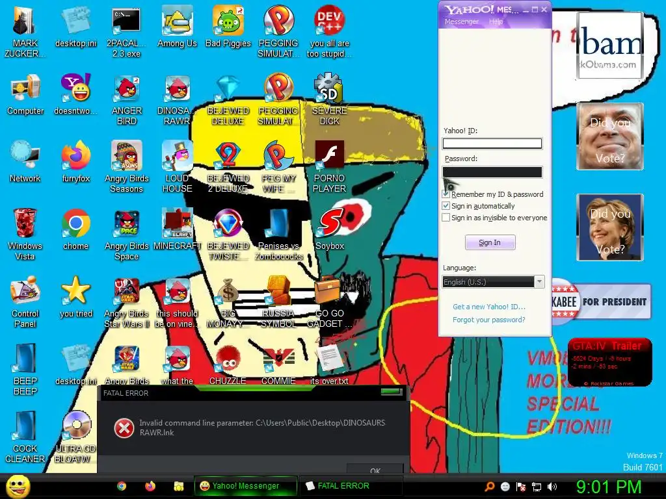Open the Bad Piggies desktop shortcut
Viewport: 666px width, 499px height.
[228, 26]
